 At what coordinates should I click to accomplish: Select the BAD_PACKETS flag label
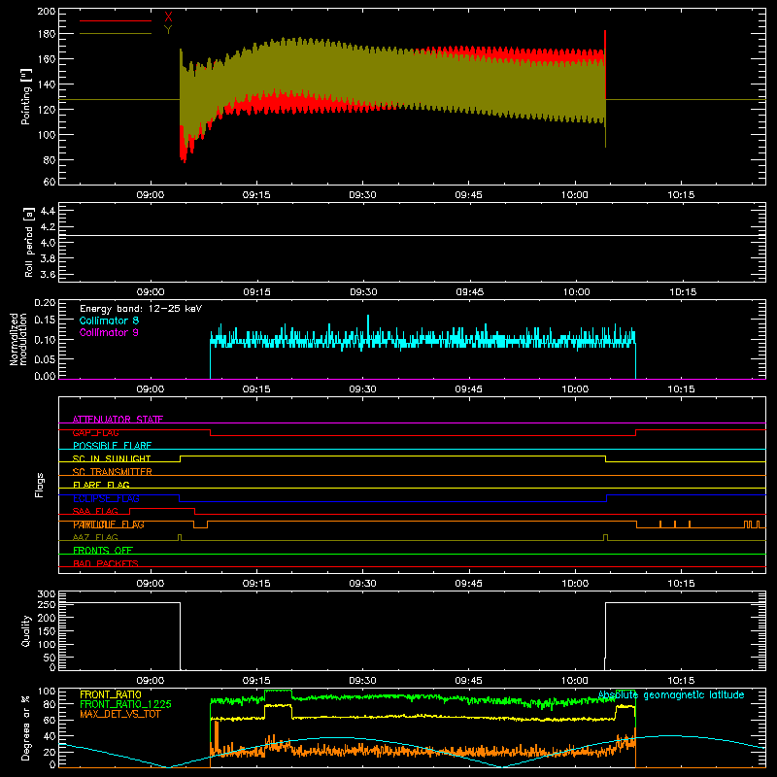click(106, 563)
